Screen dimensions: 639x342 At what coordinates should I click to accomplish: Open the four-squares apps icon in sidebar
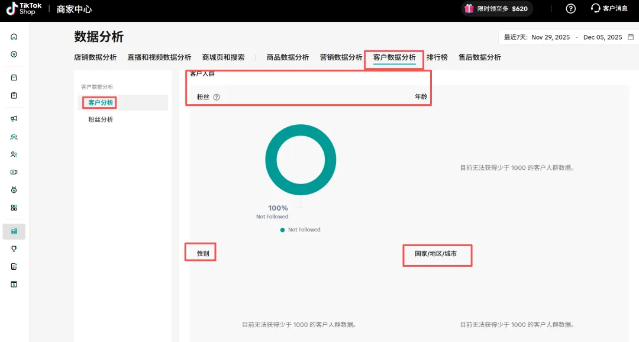14,208
